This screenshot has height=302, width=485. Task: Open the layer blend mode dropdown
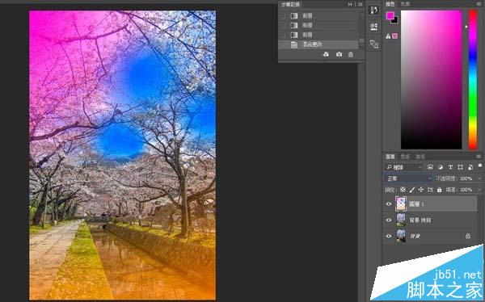408,178
